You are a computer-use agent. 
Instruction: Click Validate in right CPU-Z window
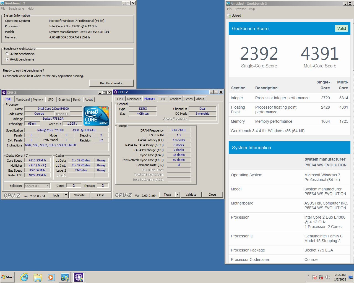pyautogui.click(x=191, y=195)
